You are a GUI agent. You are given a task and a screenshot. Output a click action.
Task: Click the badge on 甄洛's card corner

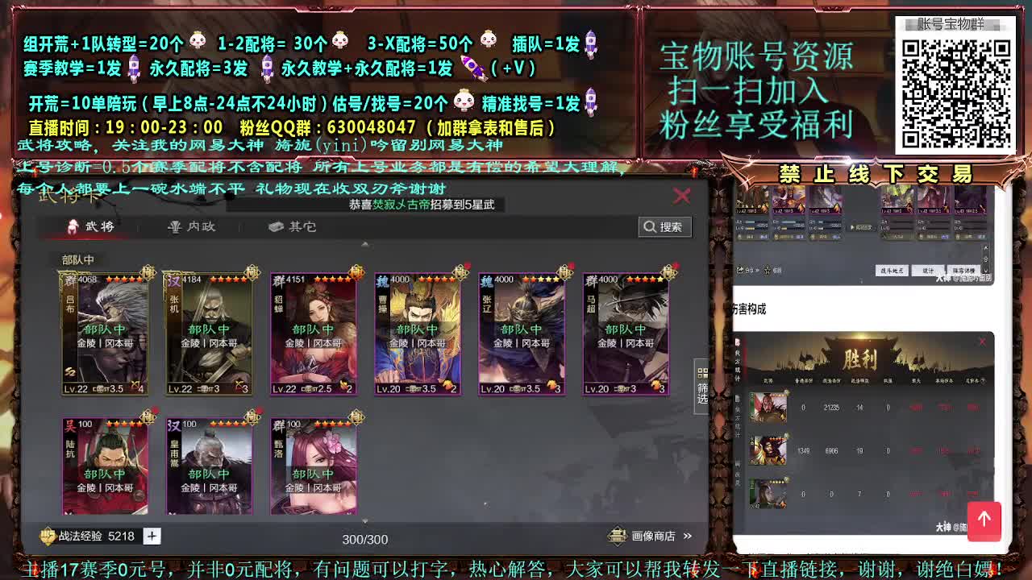click(356, 417)
